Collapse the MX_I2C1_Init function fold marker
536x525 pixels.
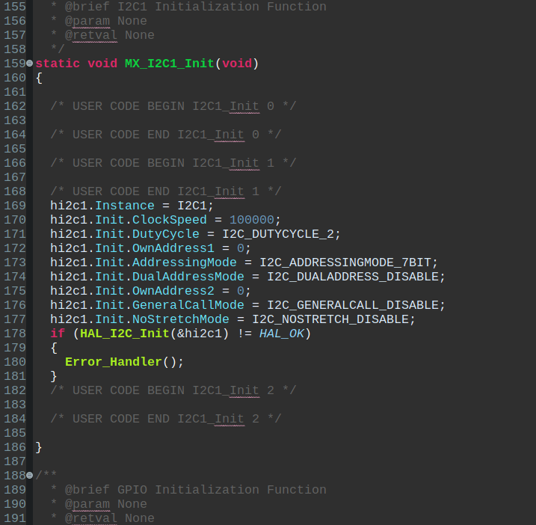pos(30,64)
